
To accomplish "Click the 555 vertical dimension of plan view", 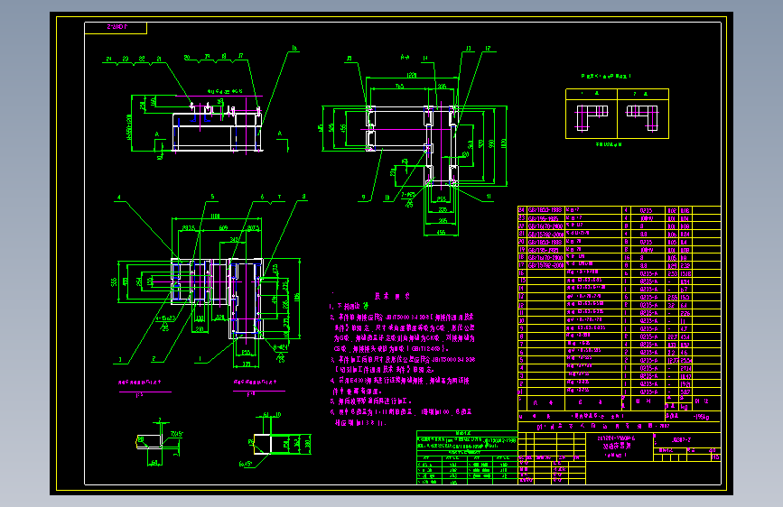I will [114, 282].
